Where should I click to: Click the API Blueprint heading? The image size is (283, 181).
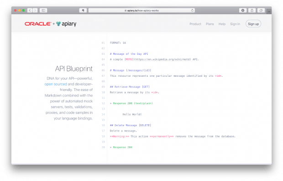pos(74,69)
